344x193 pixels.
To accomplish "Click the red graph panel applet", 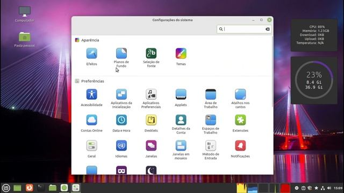I will 285,188.
